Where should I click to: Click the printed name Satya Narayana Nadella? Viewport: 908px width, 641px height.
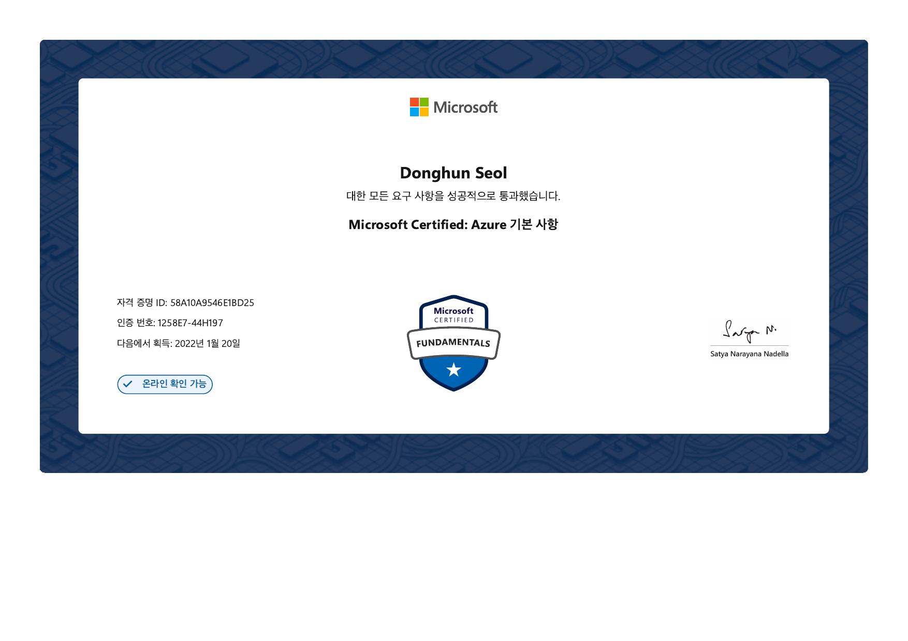[749, 354]
